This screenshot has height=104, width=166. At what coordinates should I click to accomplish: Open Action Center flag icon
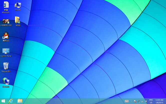(x=135, y=101)
